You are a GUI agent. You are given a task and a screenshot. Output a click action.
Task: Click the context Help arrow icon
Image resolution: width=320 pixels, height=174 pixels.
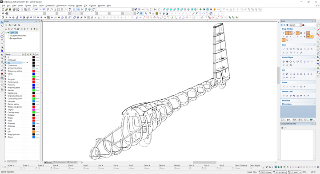136,9
